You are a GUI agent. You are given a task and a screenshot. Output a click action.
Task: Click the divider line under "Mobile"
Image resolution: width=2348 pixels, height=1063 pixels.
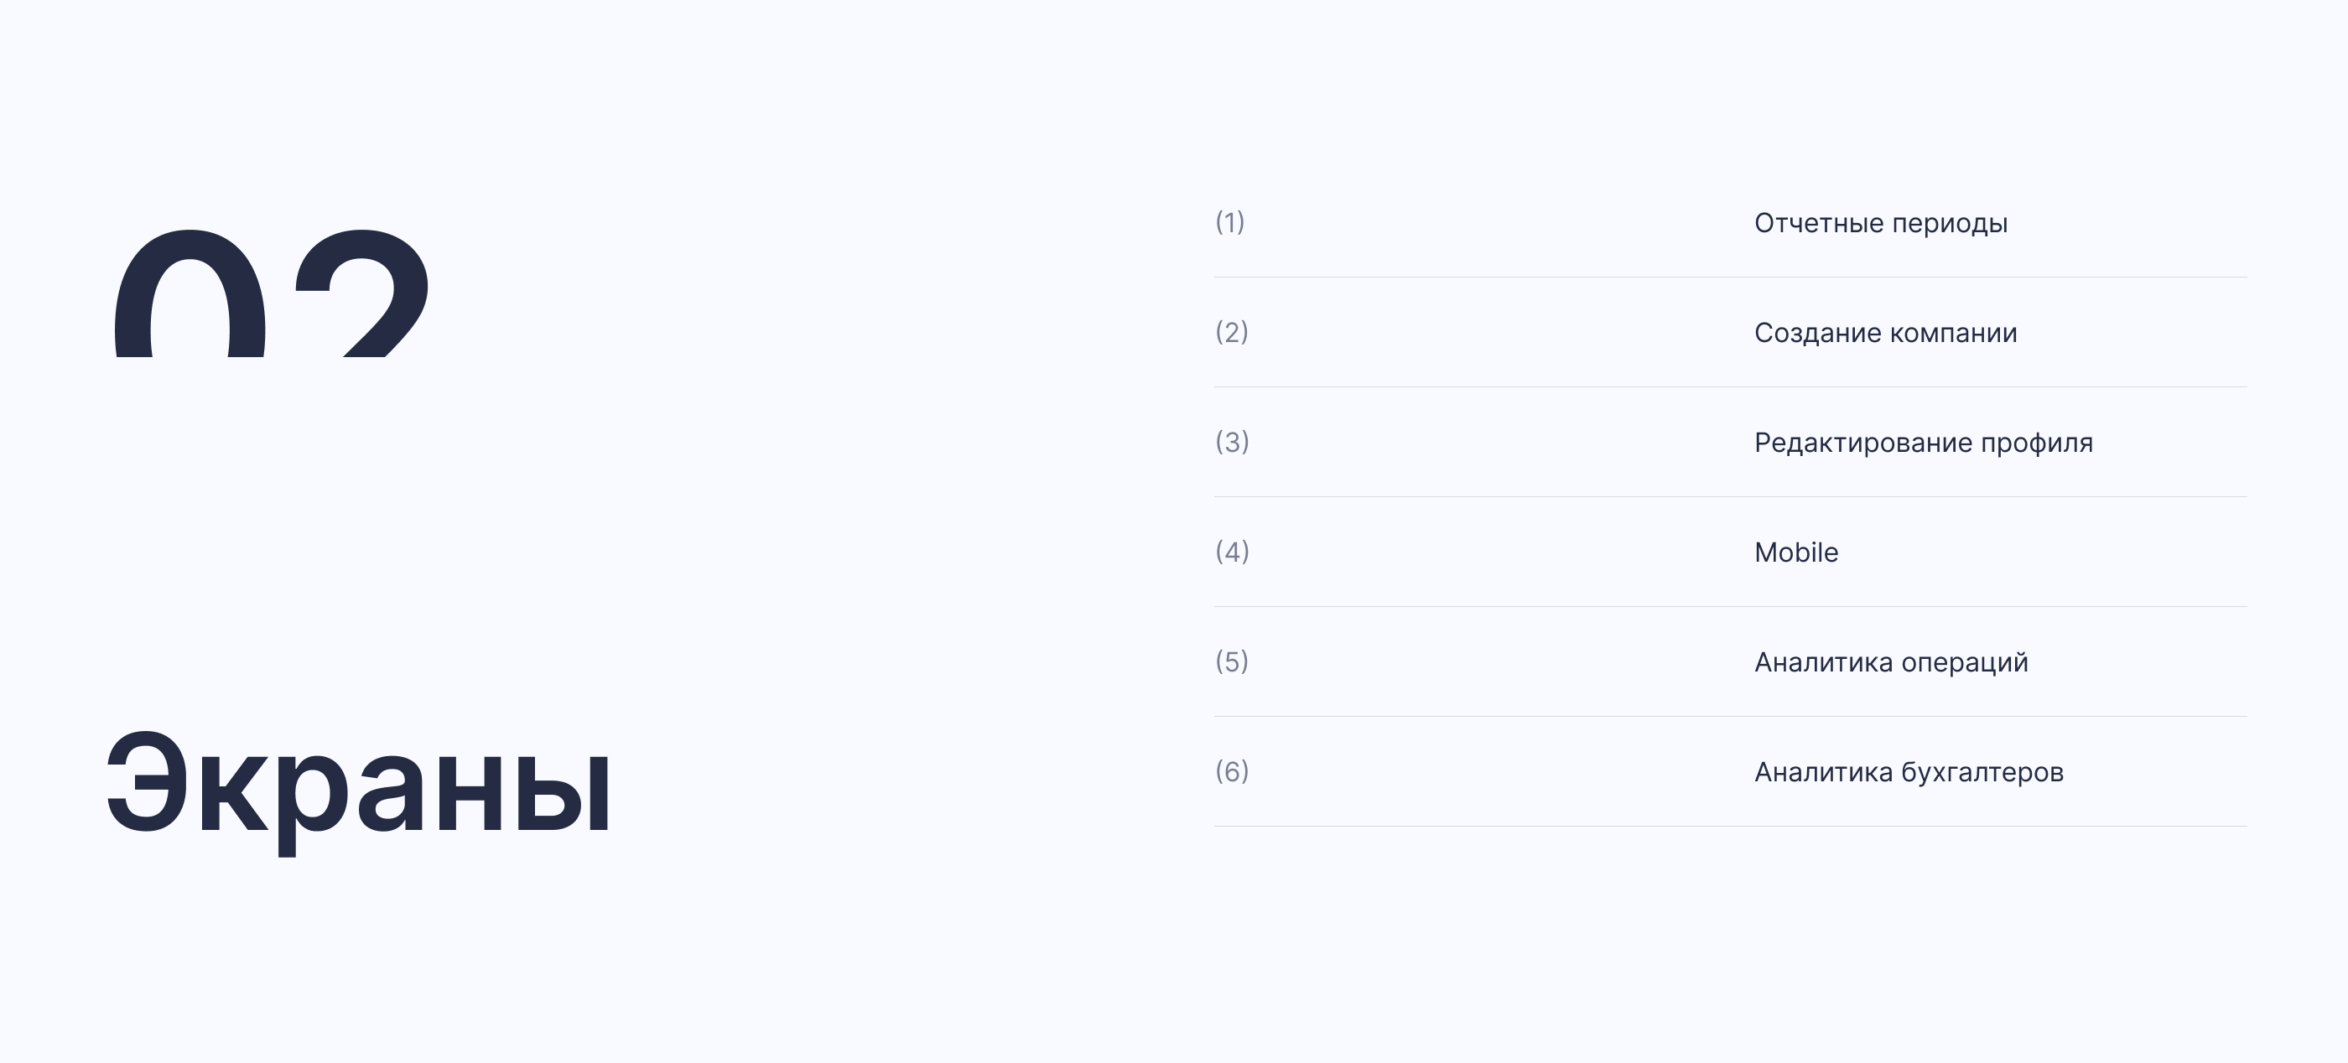tap(1730, 607)
